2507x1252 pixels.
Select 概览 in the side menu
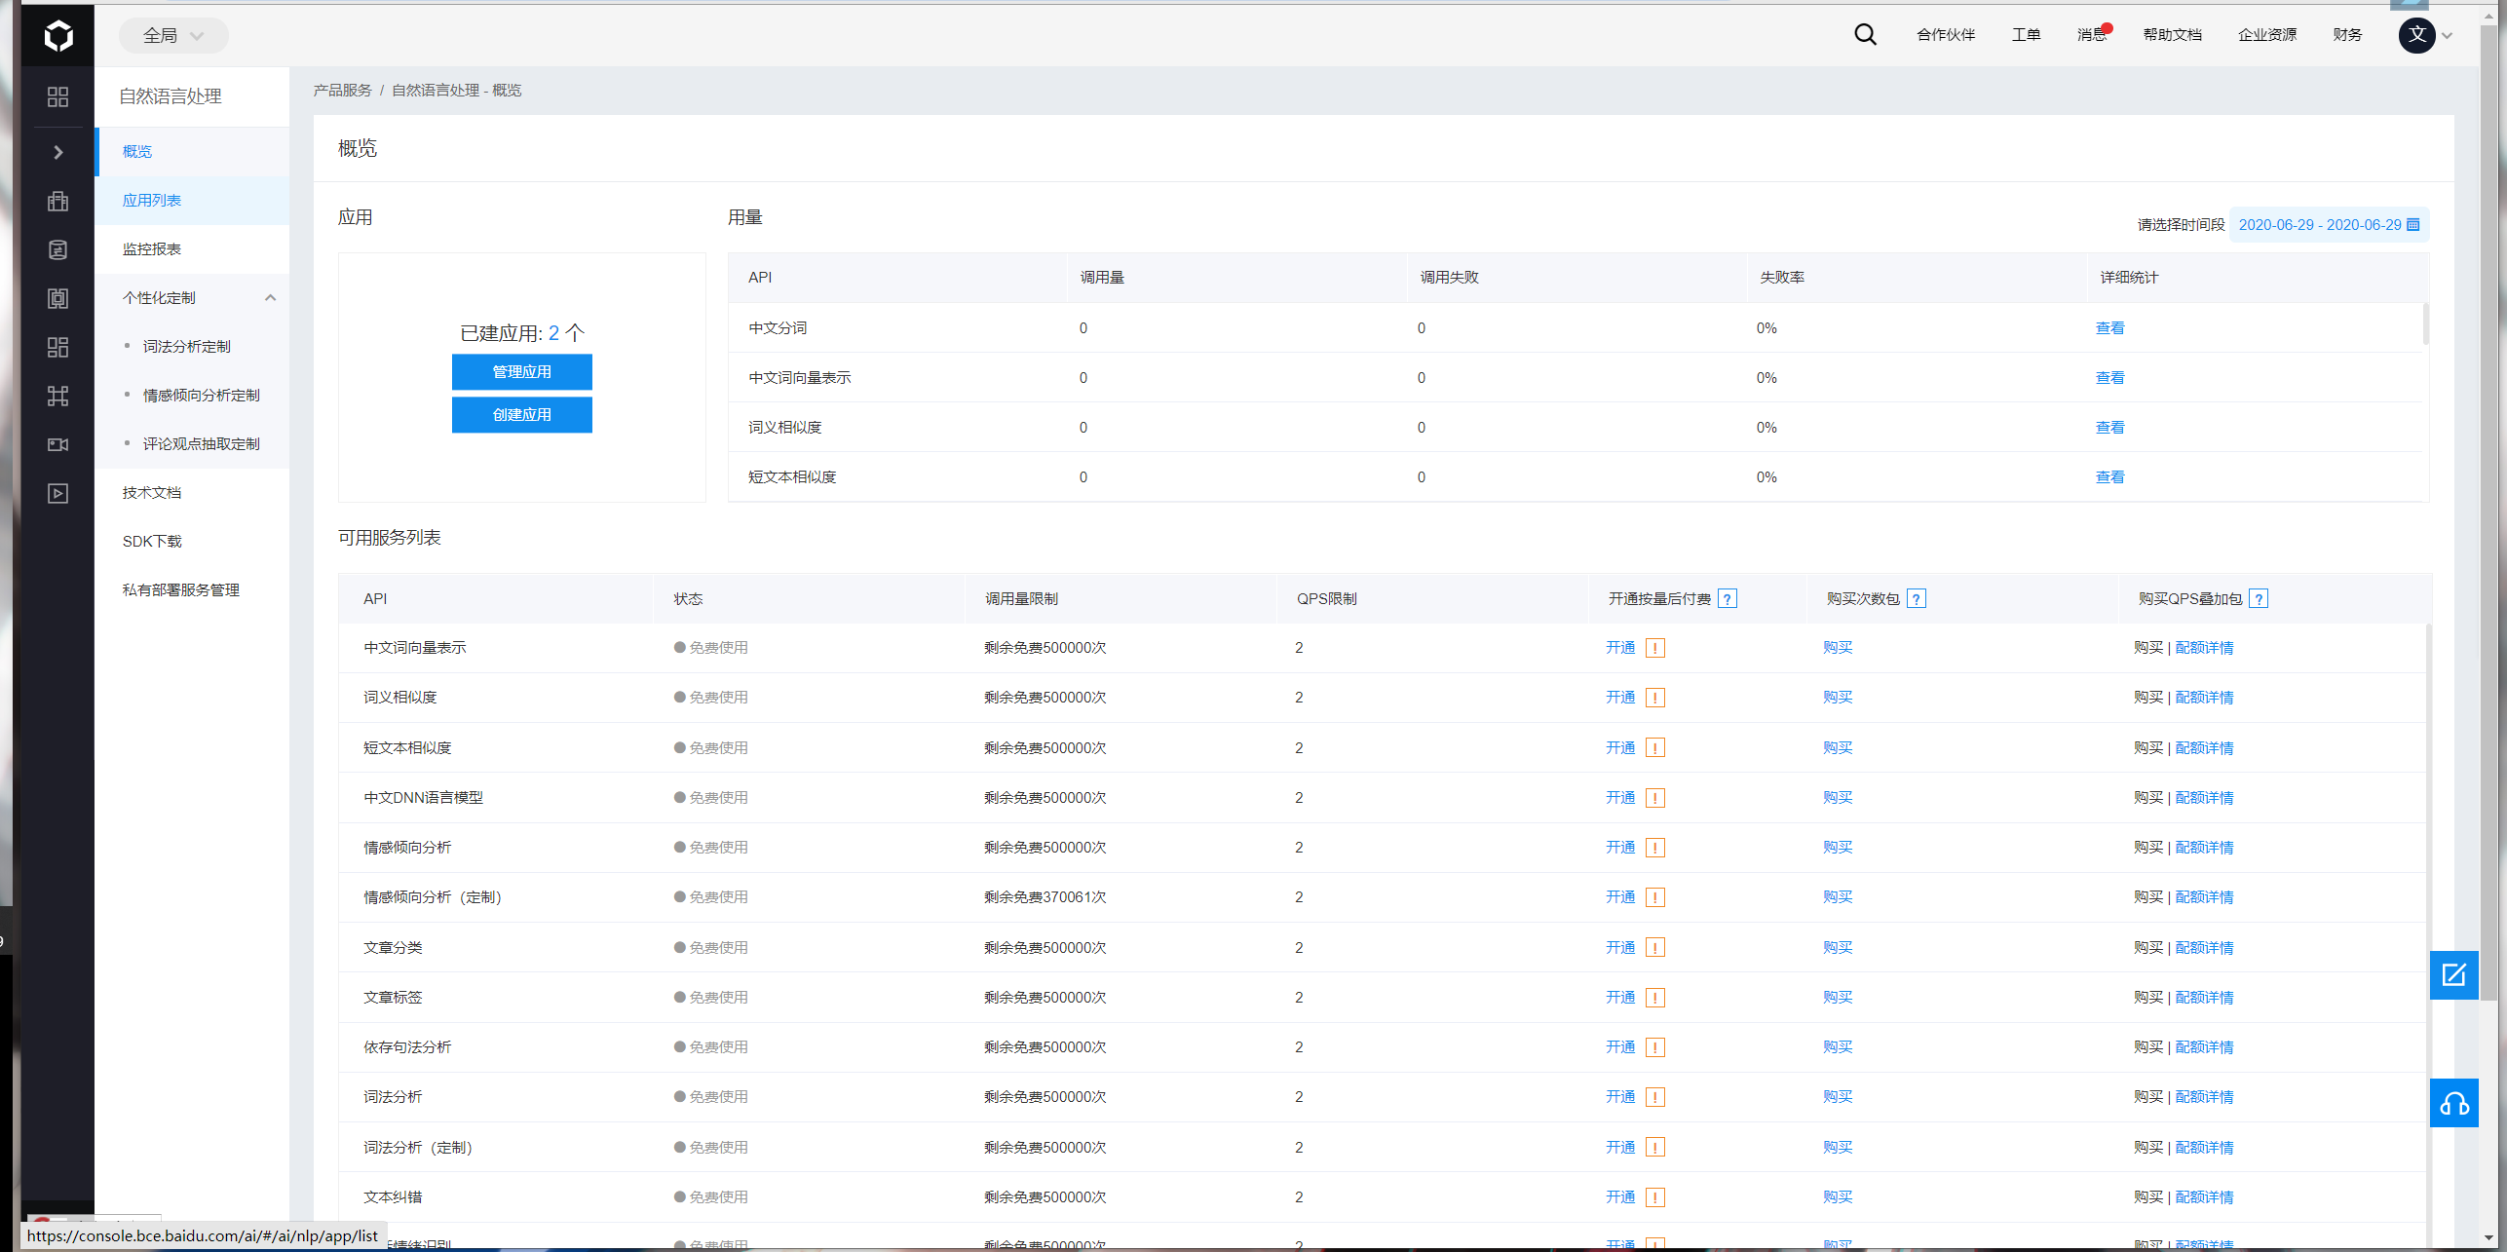point(193,152)
